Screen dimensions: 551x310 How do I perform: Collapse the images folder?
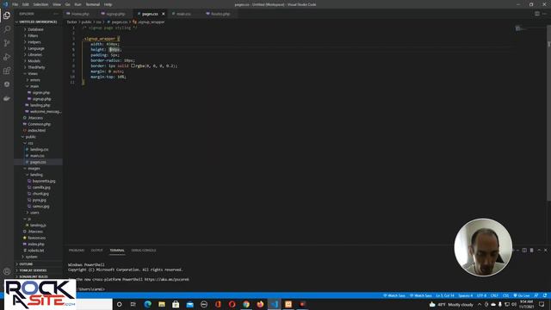click(34, 169)
